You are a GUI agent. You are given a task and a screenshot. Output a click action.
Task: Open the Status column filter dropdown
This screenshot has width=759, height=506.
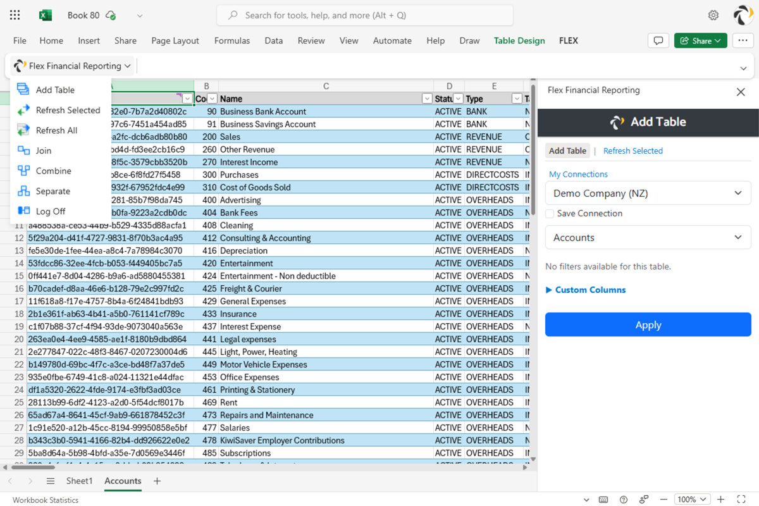pyautogui.click(x=458, y=99)
